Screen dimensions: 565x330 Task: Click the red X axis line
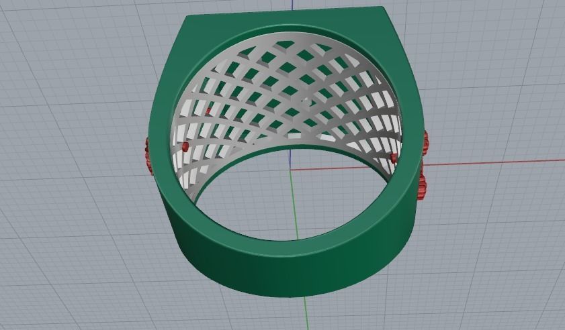tap(494, 162)
